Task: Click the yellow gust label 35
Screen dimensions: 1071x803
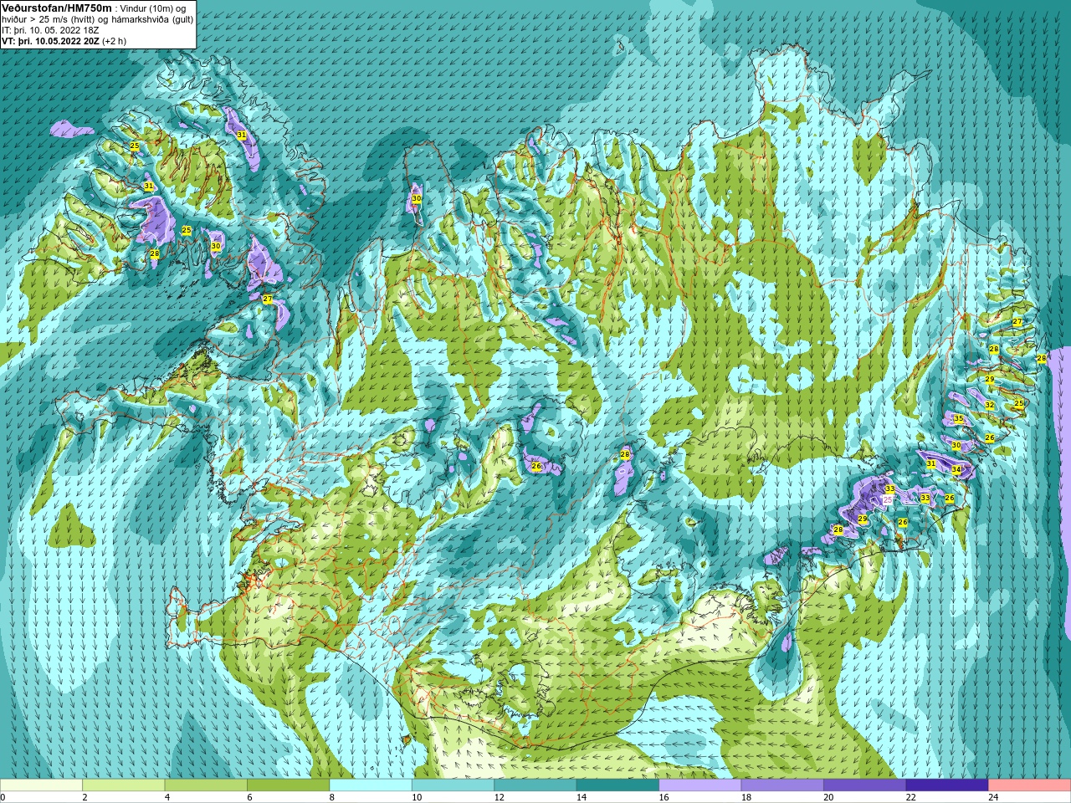Action: (x=958, y=419)
